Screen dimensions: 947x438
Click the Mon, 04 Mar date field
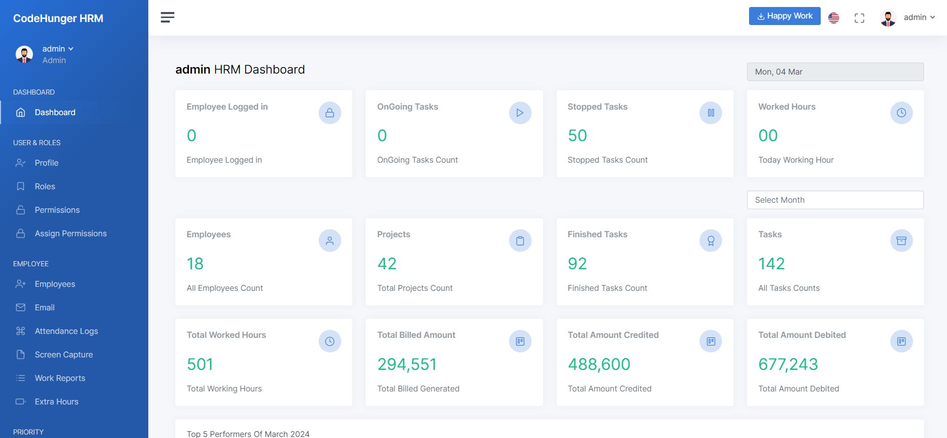tap(835, 72)
